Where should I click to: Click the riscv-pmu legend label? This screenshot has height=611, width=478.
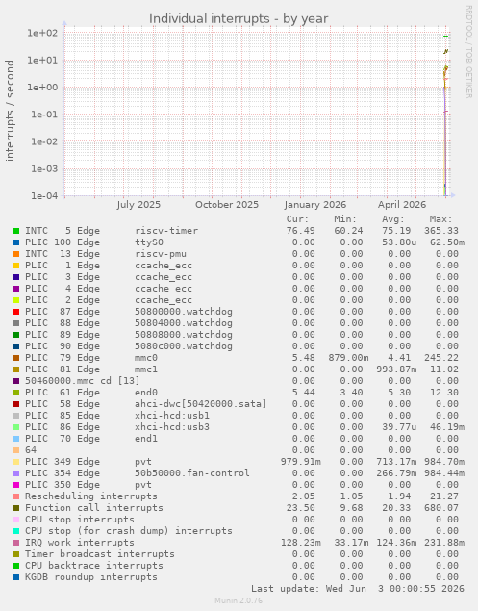pos(161,254)
